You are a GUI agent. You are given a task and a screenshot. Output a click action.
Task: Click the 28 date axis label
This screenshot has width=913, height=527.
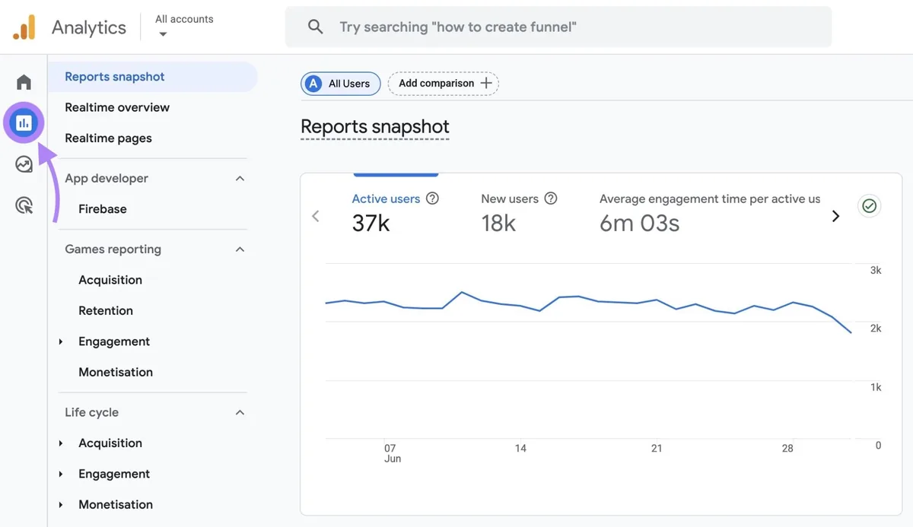787,449
